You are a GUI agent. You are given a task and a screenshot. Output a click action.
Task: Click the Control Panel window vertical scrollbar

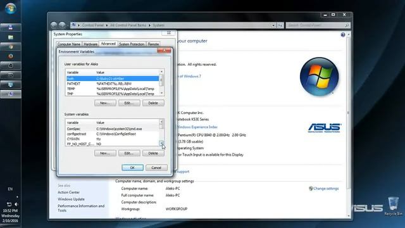point(349,125)
